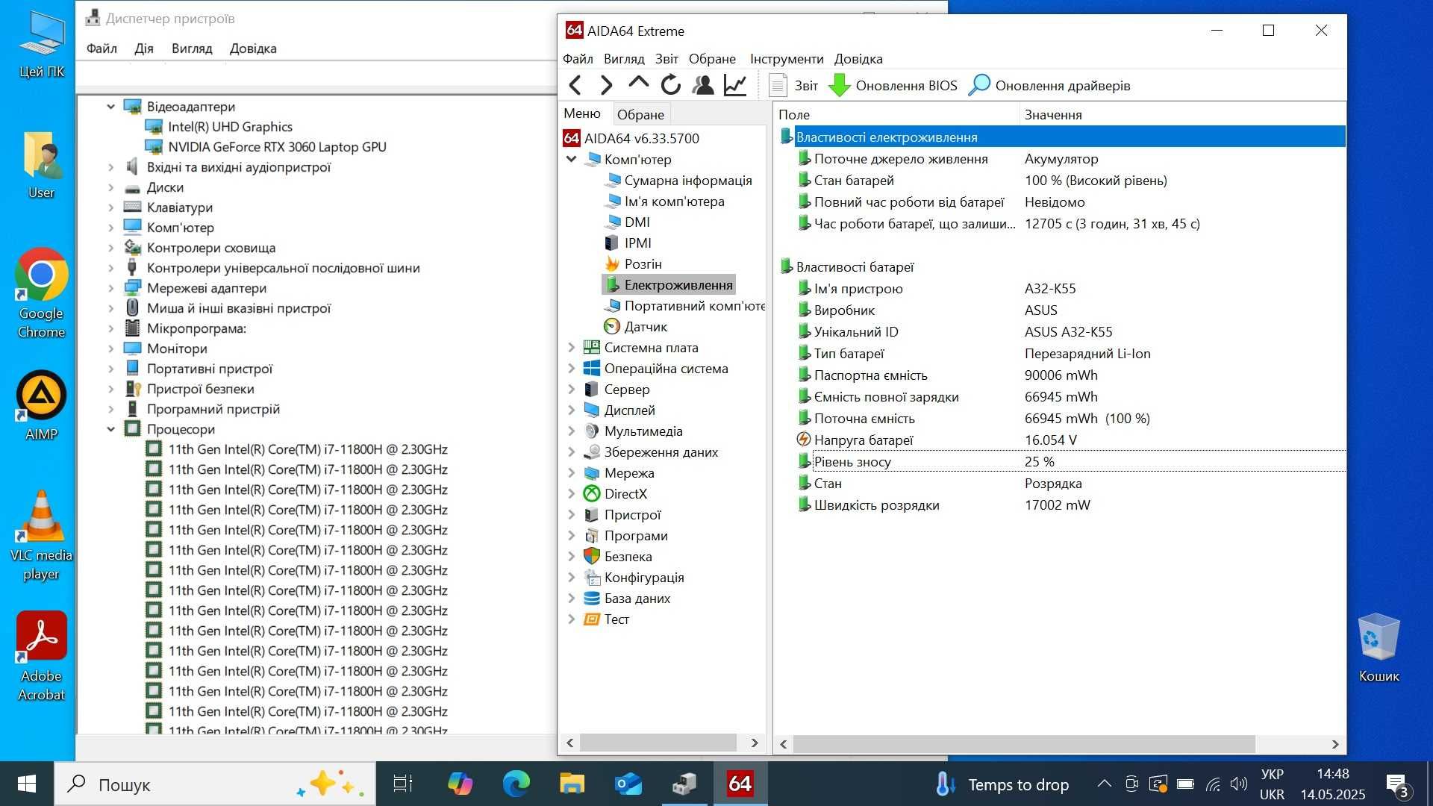Expand Мережеві адаптери in Device Manager
Image resolution: width=1433 pixels, height=806 pixels.
pyautogui.click(x=110, y=288)
